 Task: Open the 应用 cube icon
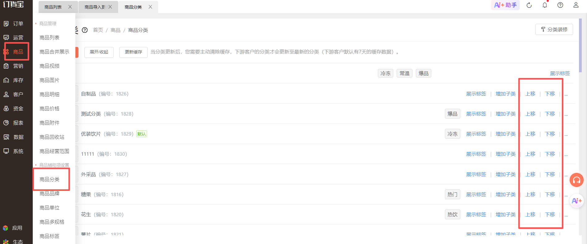(6, 228)
